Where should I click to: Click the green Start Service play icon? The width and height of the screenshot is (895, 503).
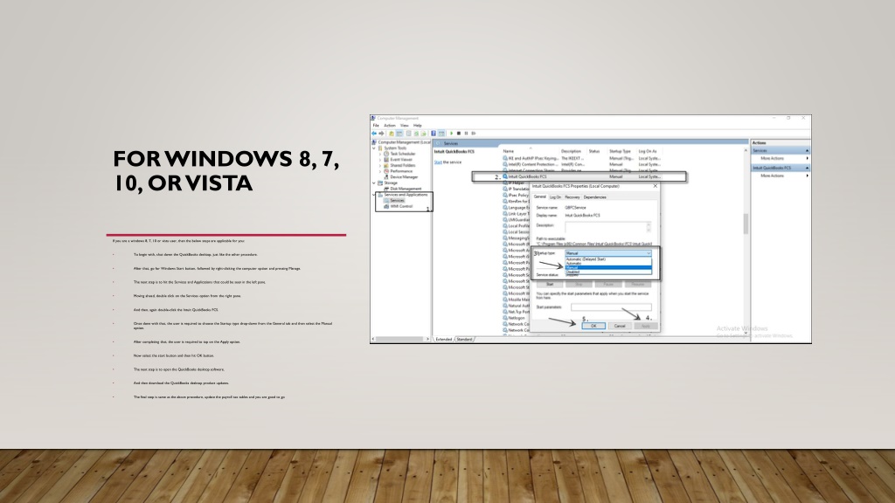pyautogui.click(x=452, y=134)
